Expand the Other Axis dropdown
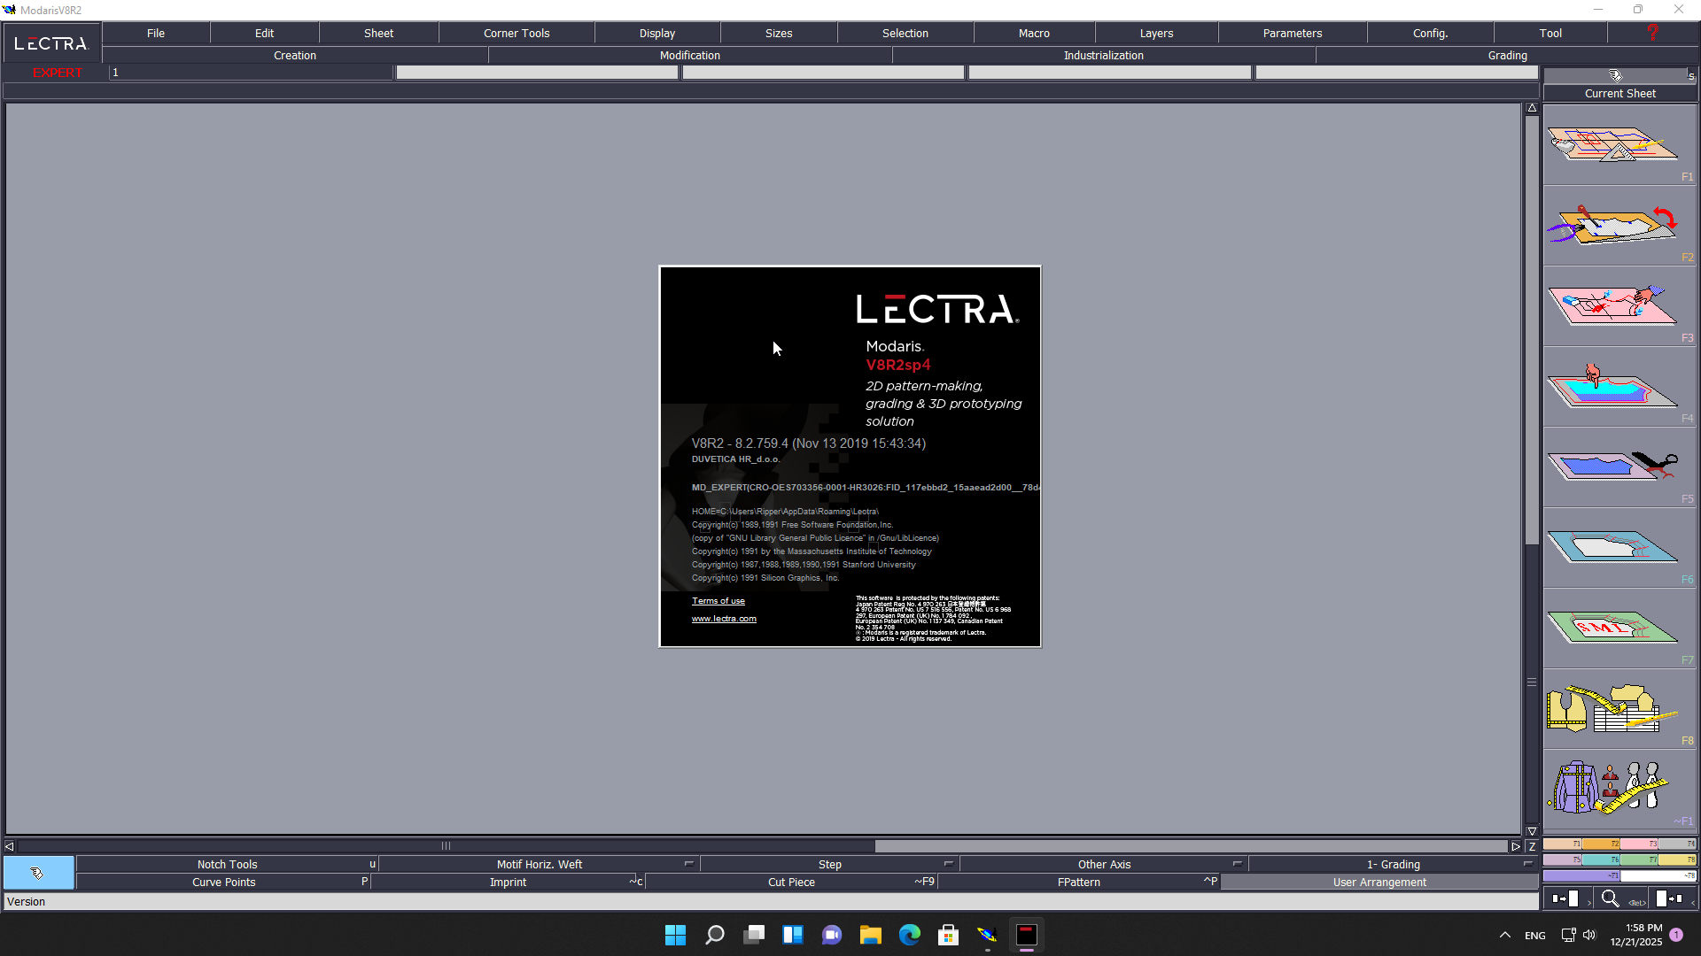This screenshot has height=956, width=1701. (1237, 864)
